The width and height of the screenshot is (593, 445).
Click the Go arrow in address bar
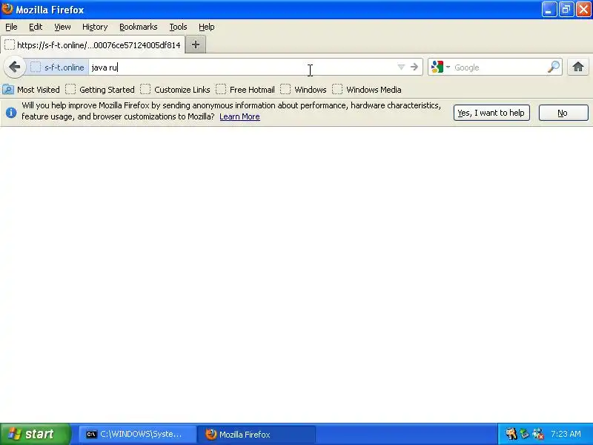pyautogui.click(x=414, y=67)
